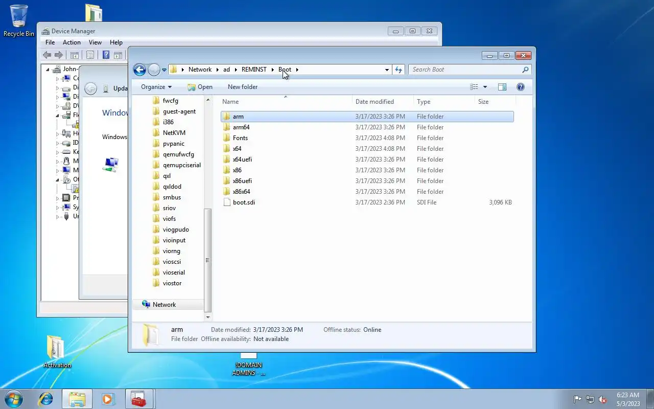Click the New folder button

[x=243, y=87]
